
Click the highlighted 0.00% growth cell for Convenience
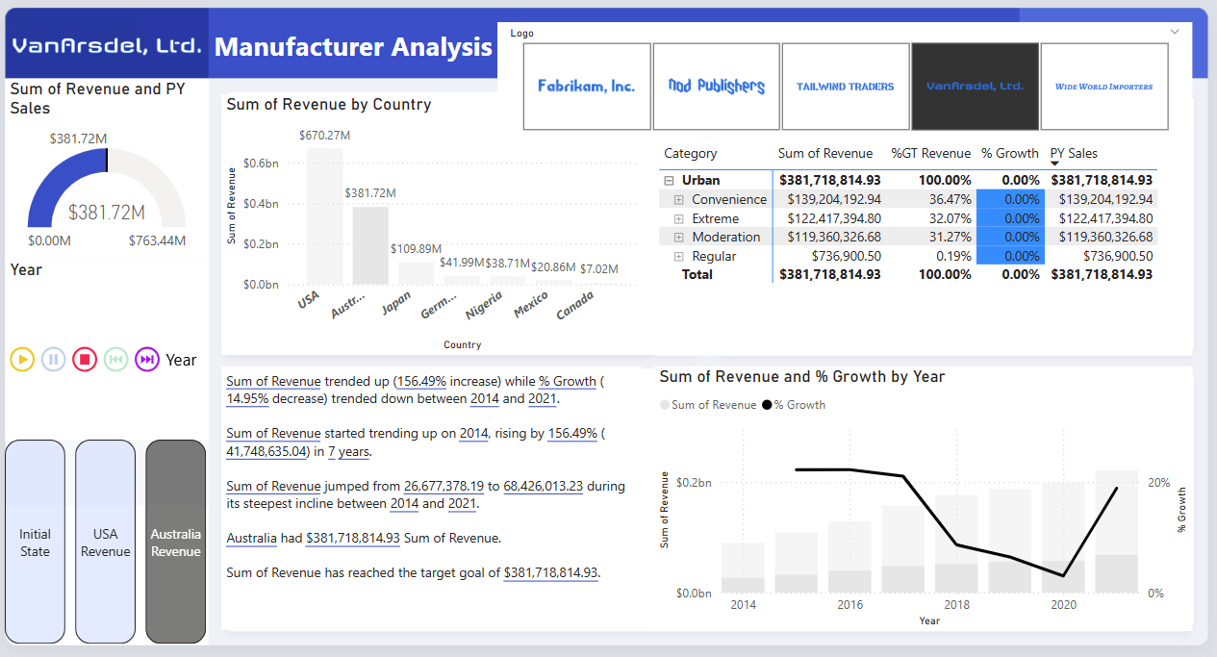[1010, 200]
